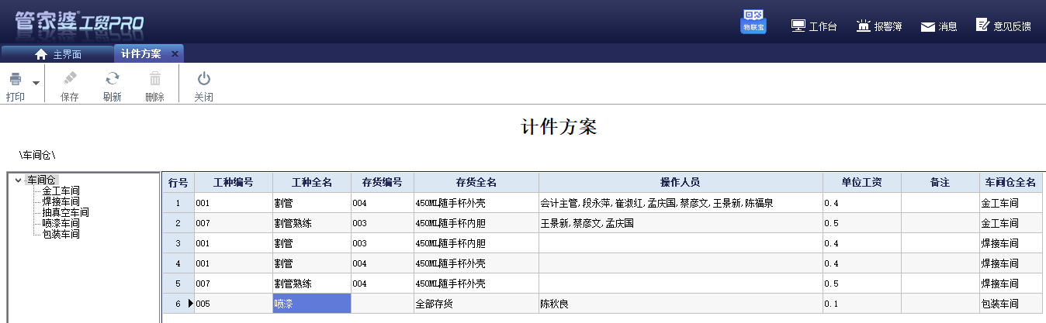Screen dimensions: 1046x323
Task: Click the 车间仓全名 column header
Action: 1010,183
